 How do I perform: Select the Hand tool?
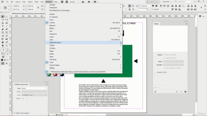coord(3,45)
